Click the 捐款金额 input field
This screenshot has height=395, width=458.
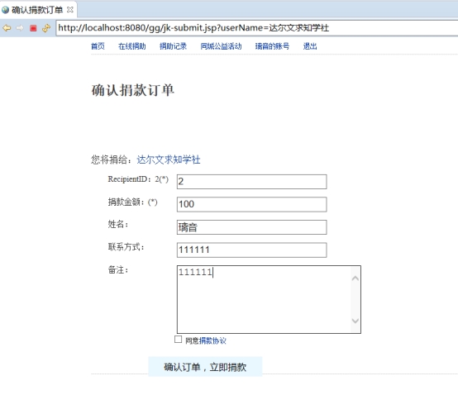252,204
